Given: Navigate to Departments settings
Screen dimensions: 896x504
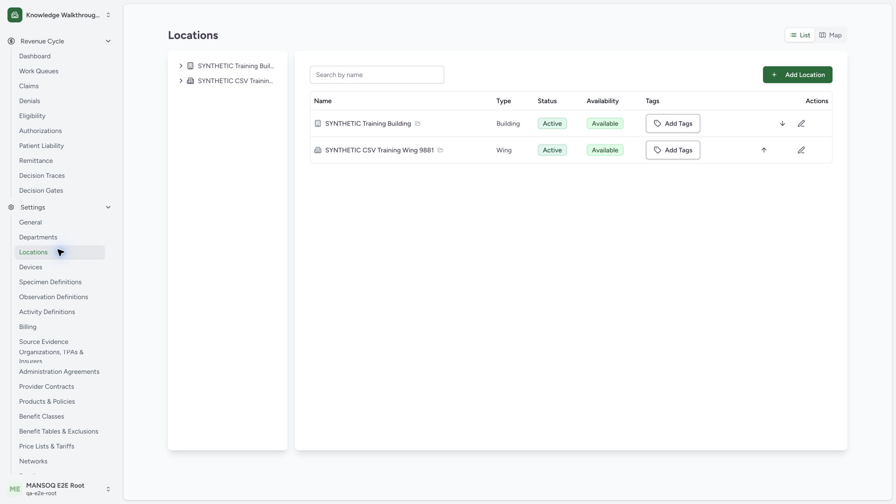Looking at the screenshot, I should [60, 237].
